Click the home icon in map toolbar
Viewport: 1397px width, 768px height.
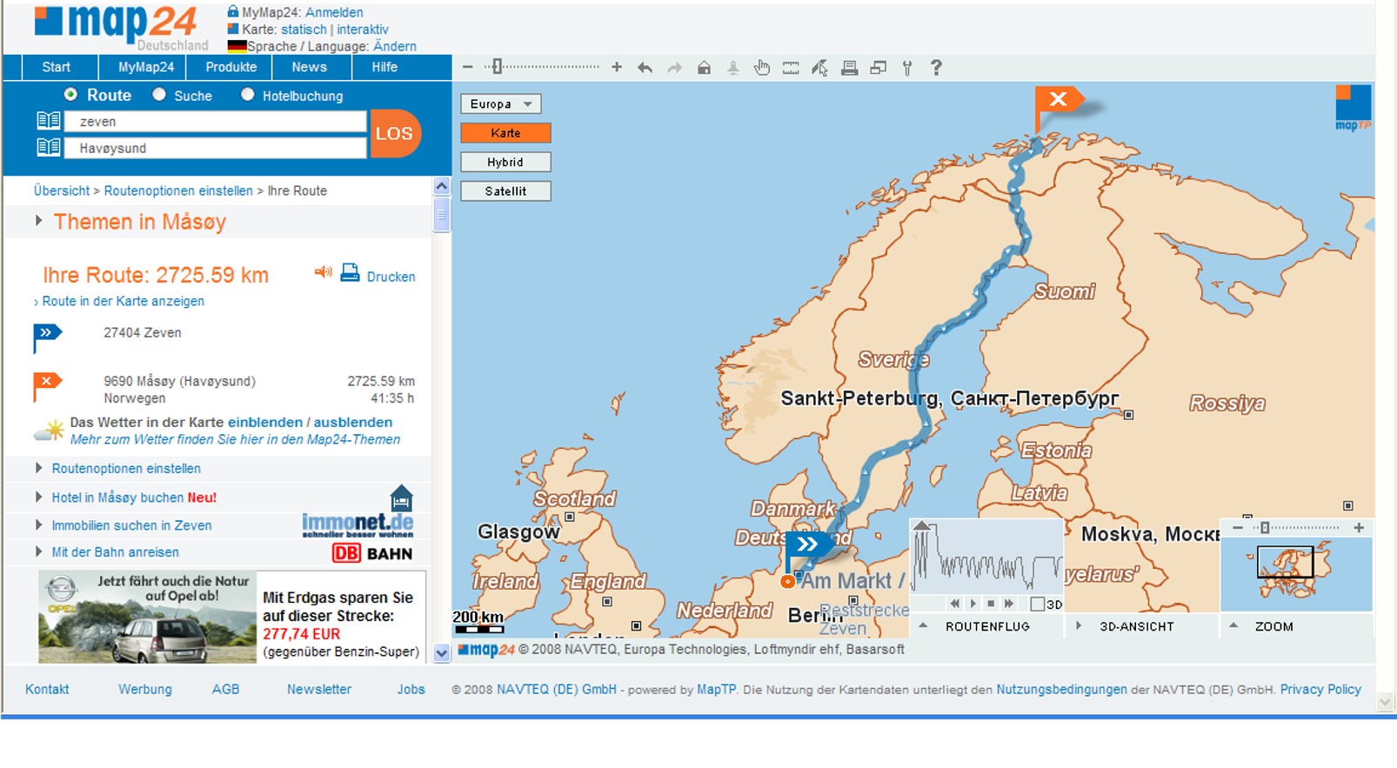(x=704, y=68)
